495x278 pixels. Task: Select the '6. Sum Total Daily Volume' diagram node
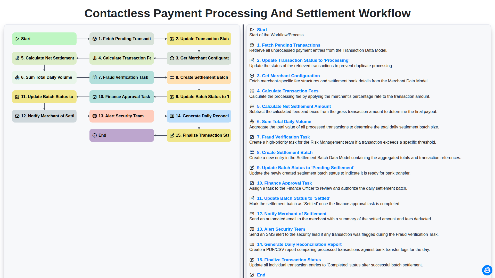pyautogui.click(x=44, y=77)
